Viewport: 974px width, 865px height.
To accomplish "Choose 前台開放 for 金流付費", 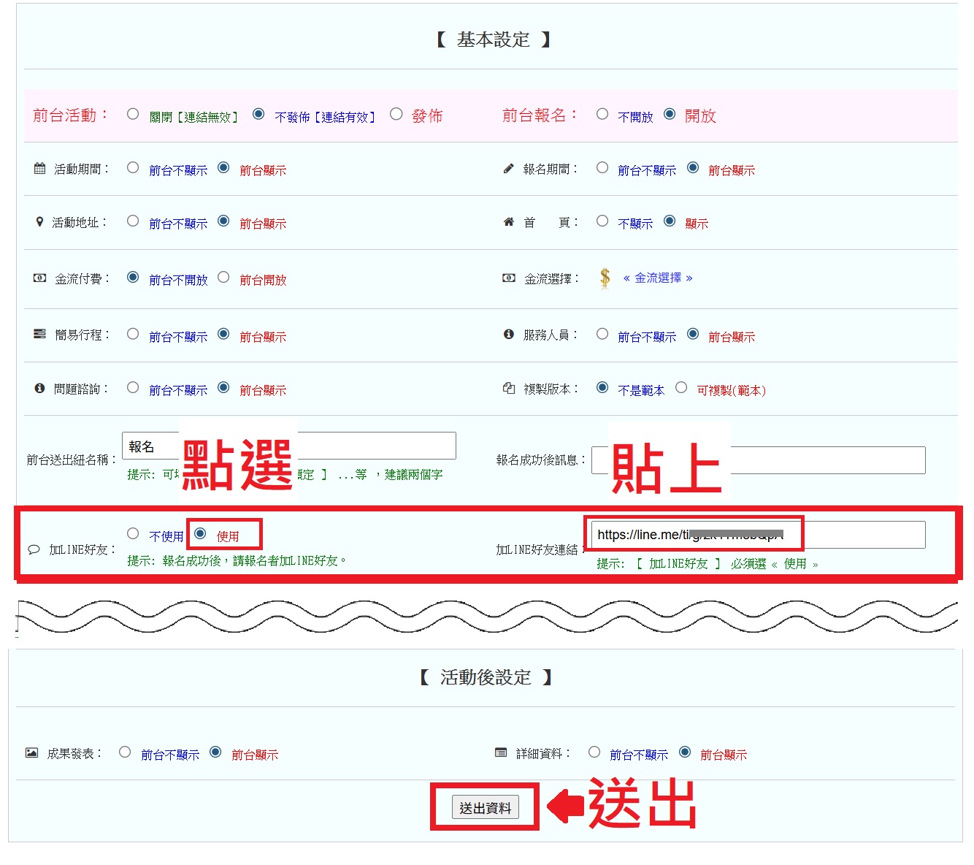I will tap(224, 278).
